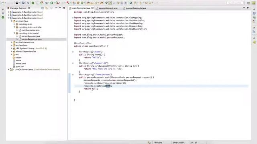
Task: Collapse the com.blog.train.controller package
Action: click(14, 27)
